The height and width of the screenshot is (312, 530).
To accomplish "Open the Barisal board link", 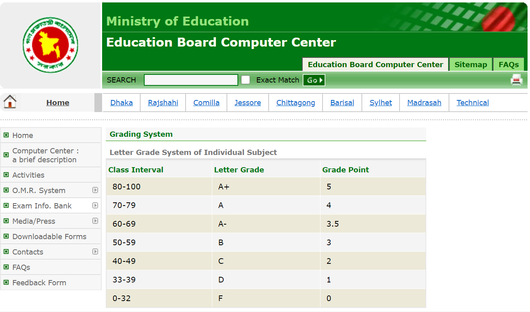I will click(342, 103).
